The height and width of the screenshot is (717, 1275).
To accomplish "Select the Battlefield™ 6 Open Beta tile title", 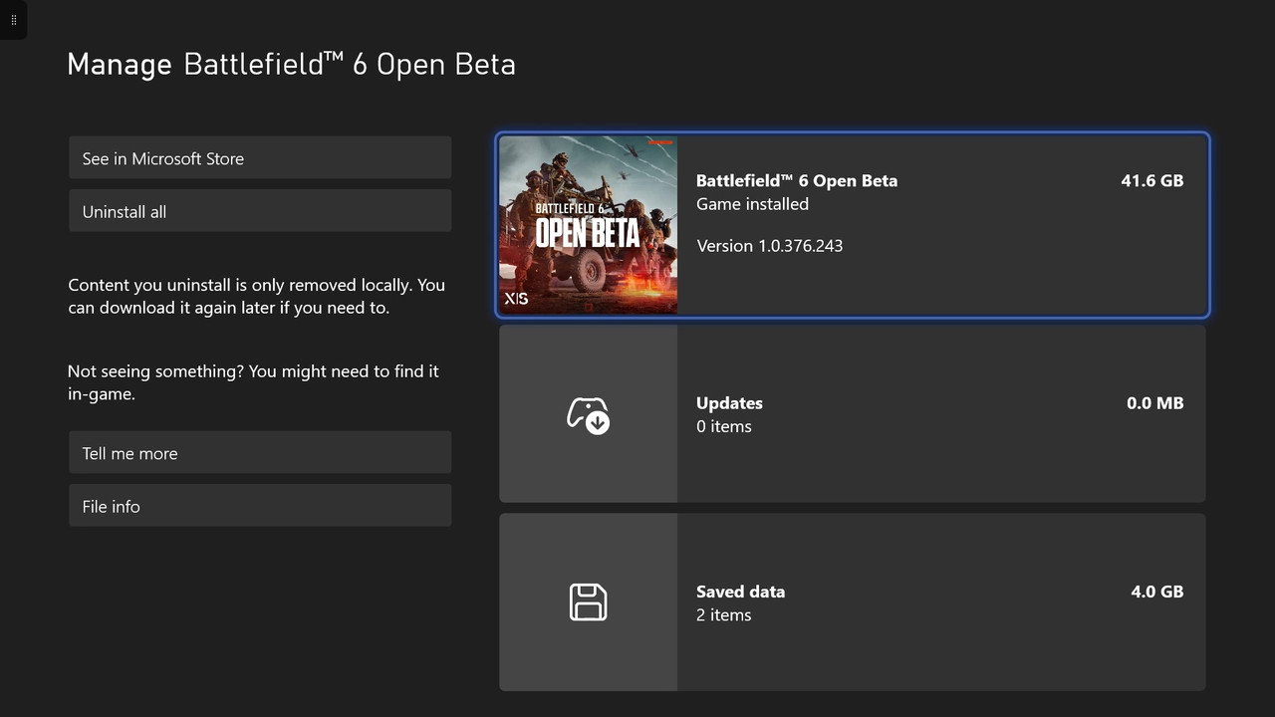I will pos(796,180).
